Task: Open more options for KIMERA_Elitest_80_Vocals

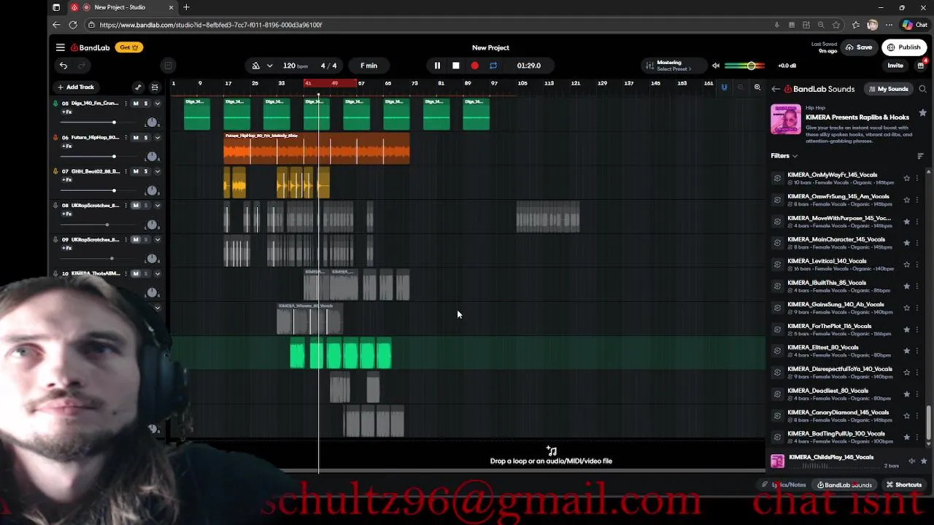Action: click(x=917, y=351)
